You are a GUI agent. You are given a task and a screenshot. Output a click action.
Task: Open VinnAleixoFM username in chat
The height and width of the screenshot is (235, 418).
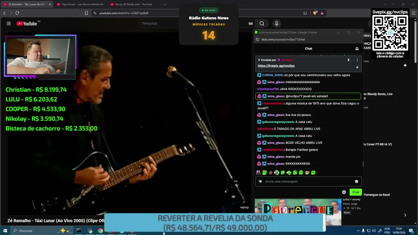267,89
